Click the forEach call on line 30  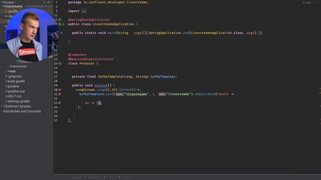pos(125,90)
